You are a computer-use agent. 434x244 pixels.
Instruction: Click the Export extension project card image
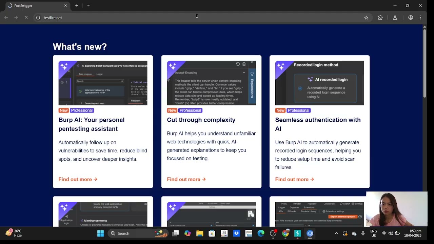[319, 214]
